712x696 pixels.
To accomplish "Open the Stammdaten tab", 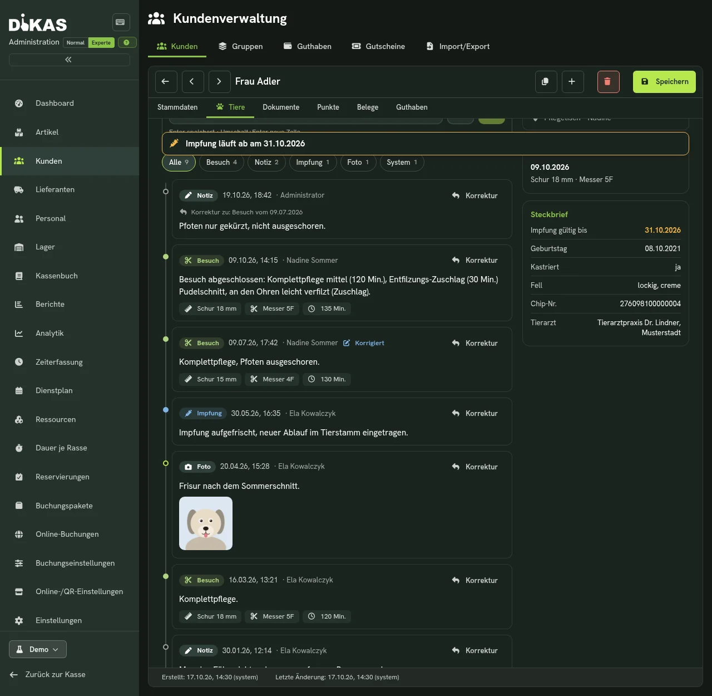I will 177,107.
